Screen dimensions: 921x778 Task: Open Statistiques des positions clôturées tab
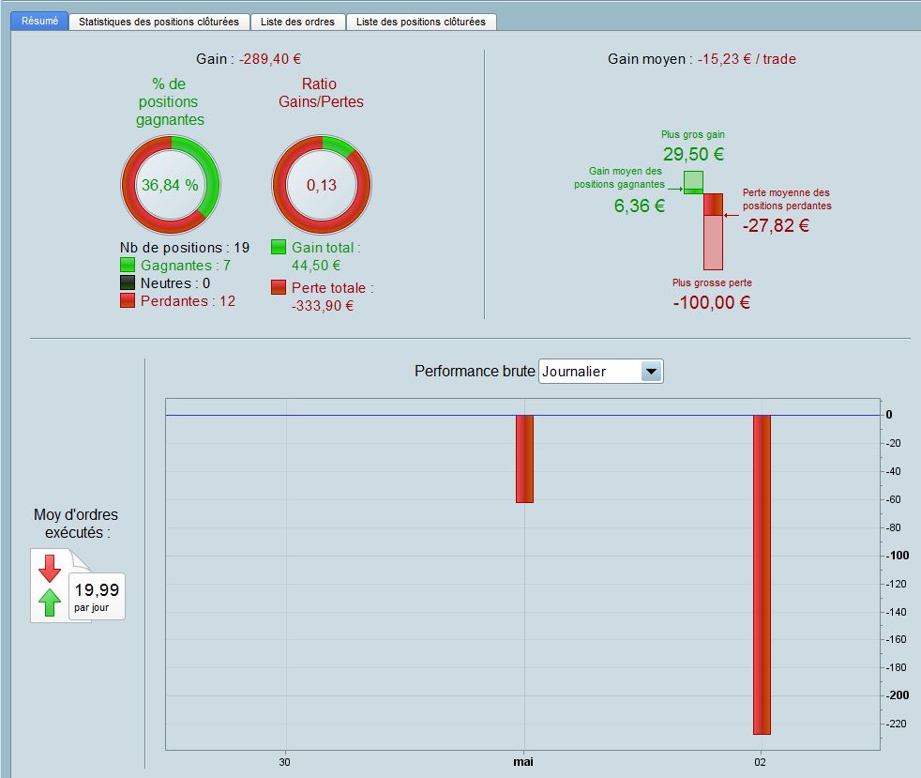point(159,22)
